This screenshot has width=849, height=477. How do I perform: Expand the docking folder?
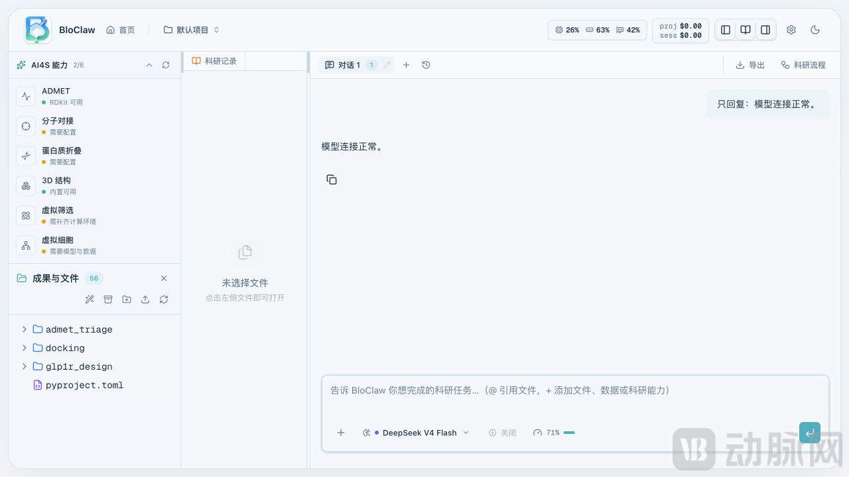25,348
